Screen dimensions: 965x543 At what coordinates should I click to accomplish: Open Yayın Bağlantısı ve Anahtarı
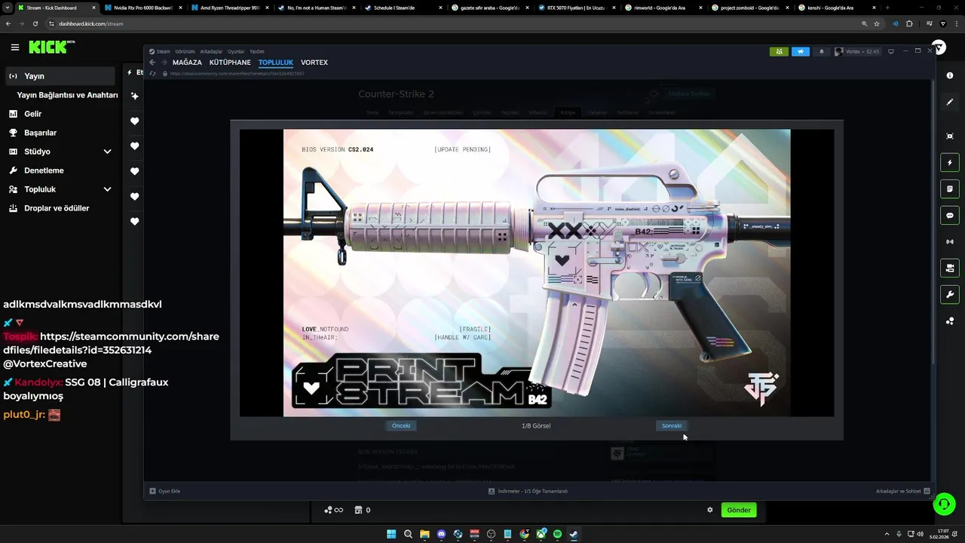tap(67, 95)
